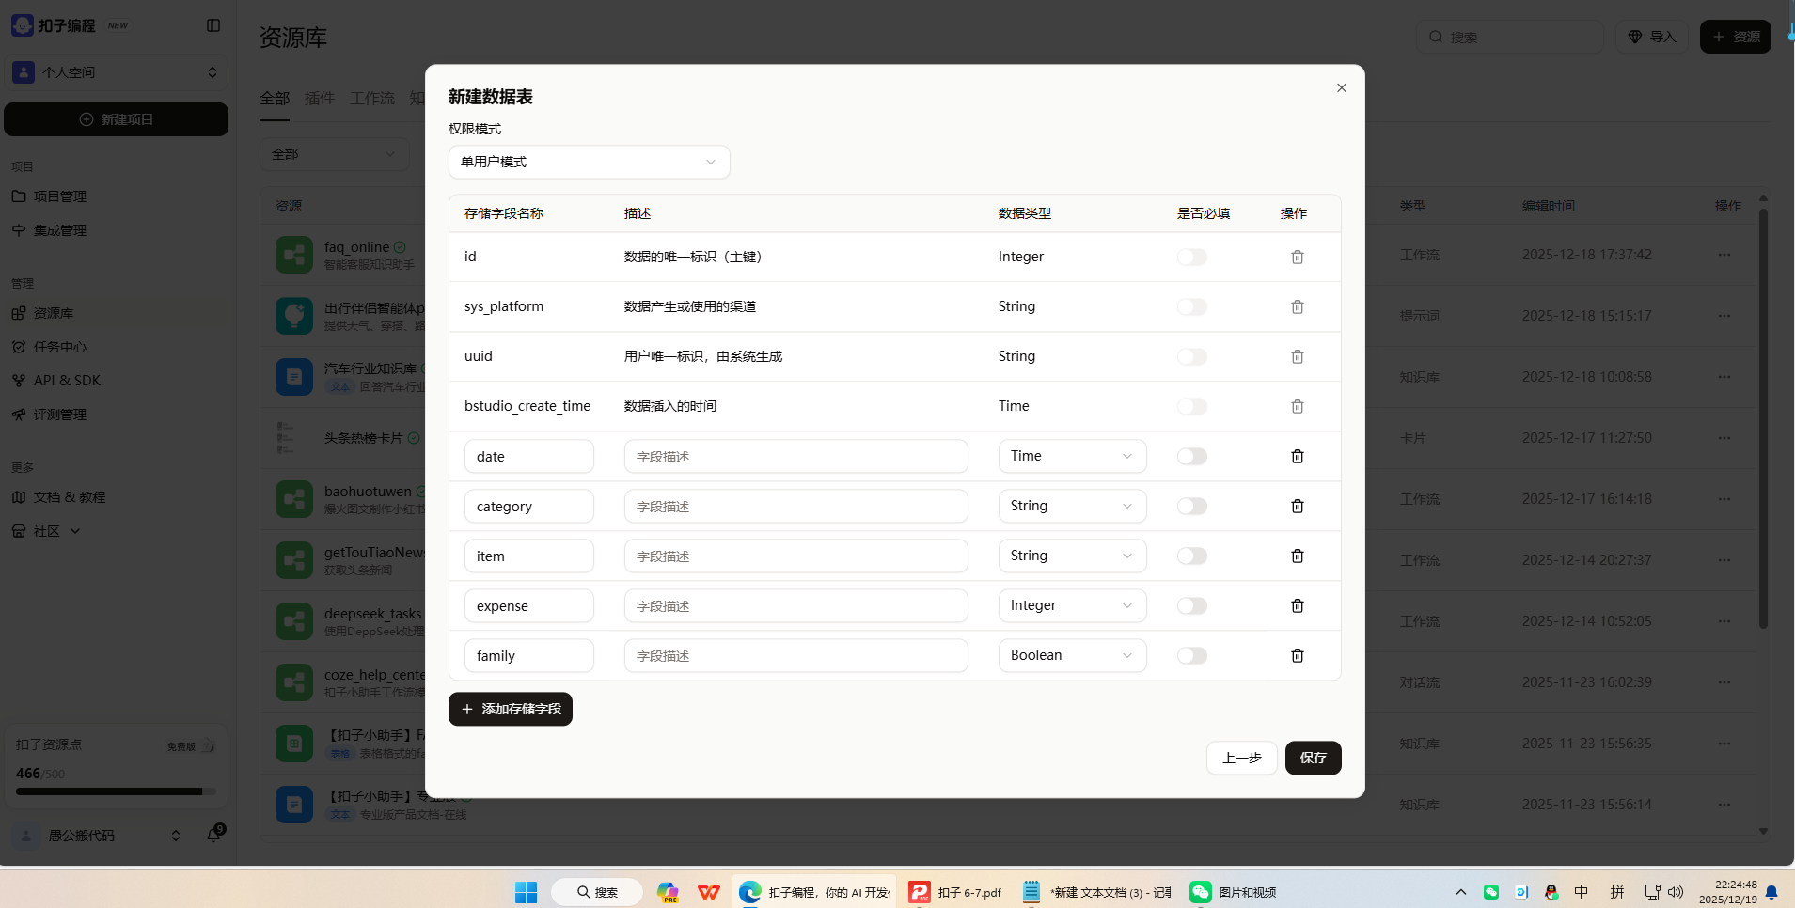Collapse the left sidebar panel icon
The height and width of the screenshot is (908, 1795).
coord(213,25)
